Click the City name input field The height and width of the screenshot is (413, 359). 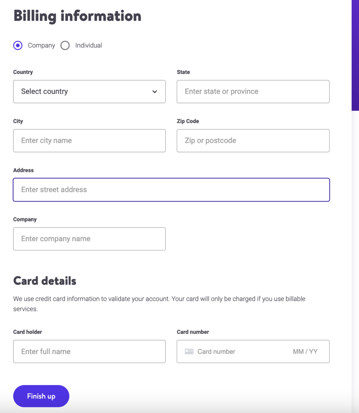[89, 141]
